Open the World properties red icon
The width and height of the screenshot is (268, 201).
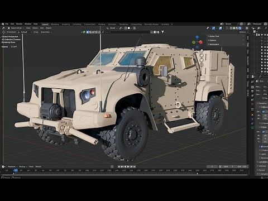click(252, 104)
